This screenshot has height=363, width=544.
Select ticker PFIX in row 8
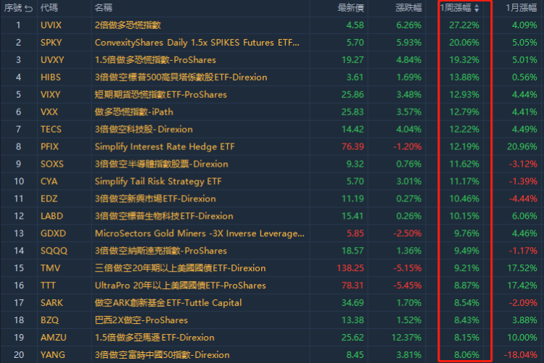tap(49, 146)
